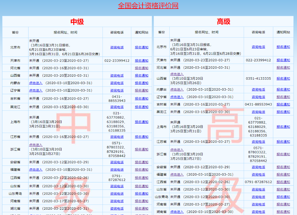297x215 pixels.
Task: Open 点击进入 for 辽宁省 in 中级 table
Action: pyautogui.click(x=36, y=90)
